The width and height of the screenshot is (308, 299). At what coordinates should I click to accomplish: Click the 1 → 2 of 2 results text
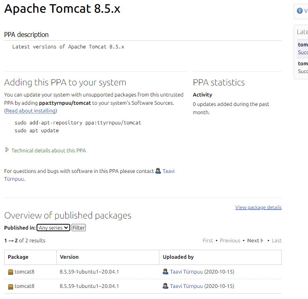[x=25, y=240]
